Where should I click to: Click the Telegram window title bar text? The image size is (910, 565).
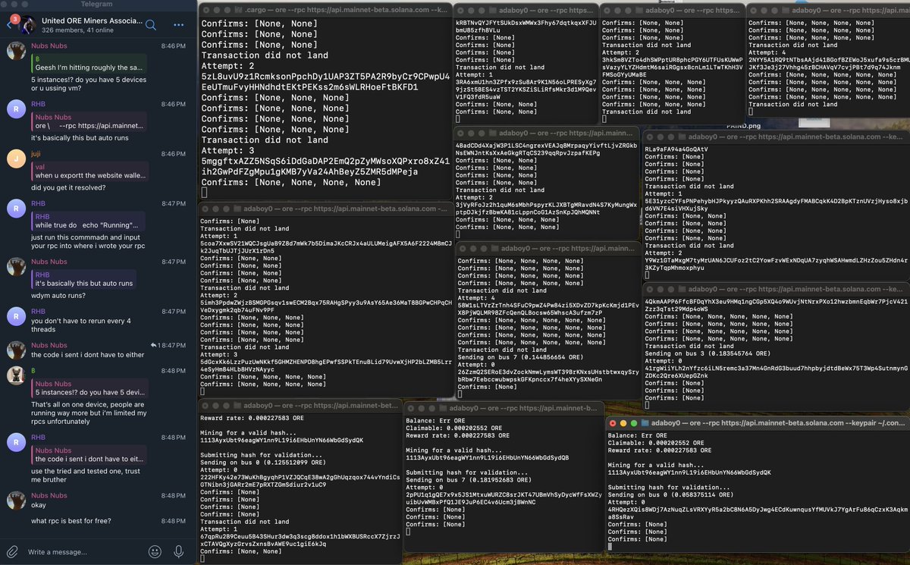98,4
